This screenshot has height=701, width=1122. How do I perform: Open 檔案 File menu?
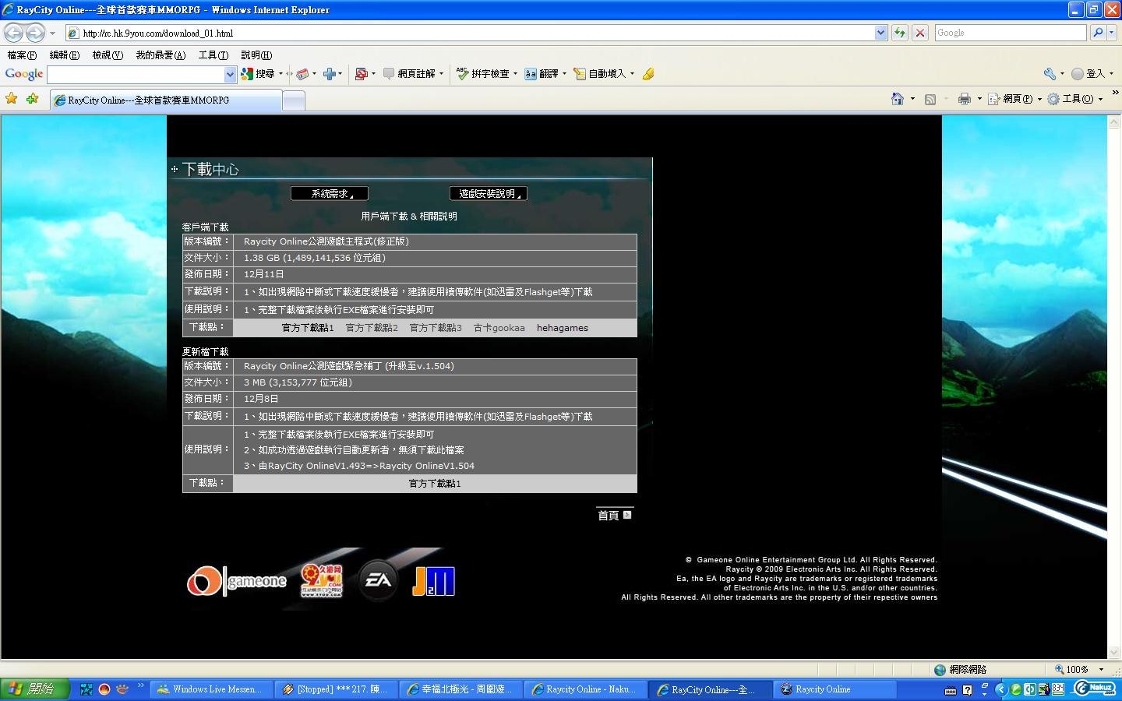tap(22, 55)
